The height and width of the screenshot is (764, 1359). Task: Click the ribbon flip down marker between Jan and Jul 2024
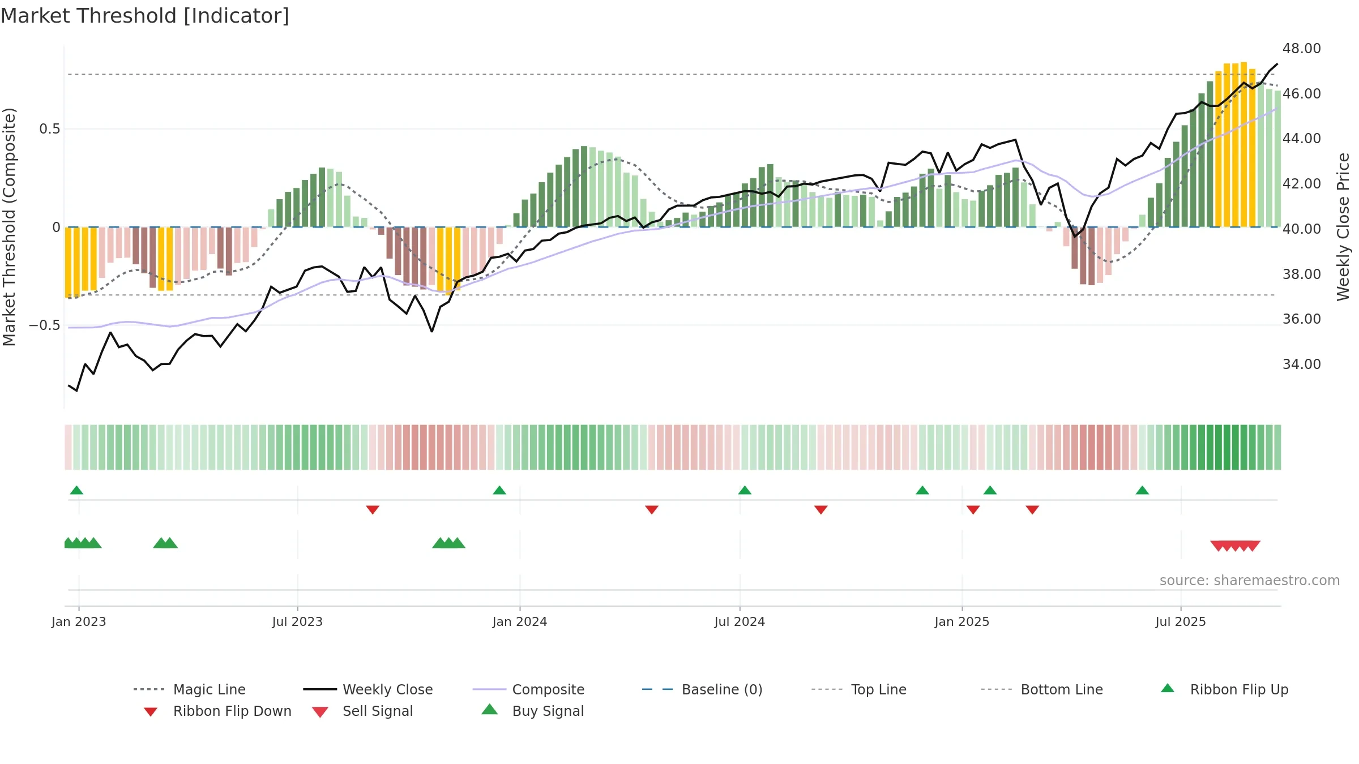[x=652, y=510]
